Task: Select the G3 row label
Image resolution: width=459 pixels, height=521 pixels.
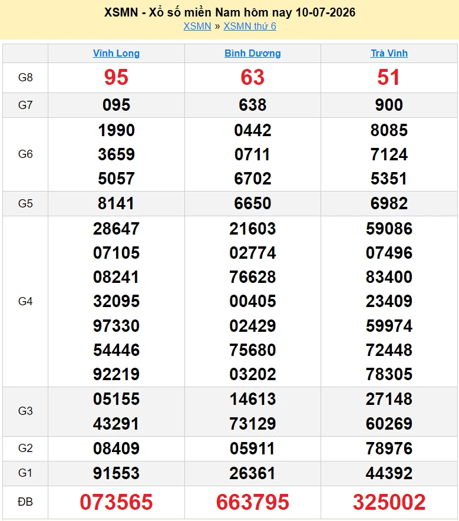Action: (x=25, y=411)
